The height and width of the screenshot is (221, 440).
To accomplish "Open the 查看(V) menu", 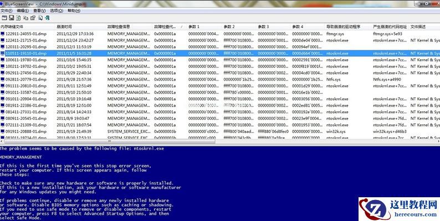I will point(39,10).
